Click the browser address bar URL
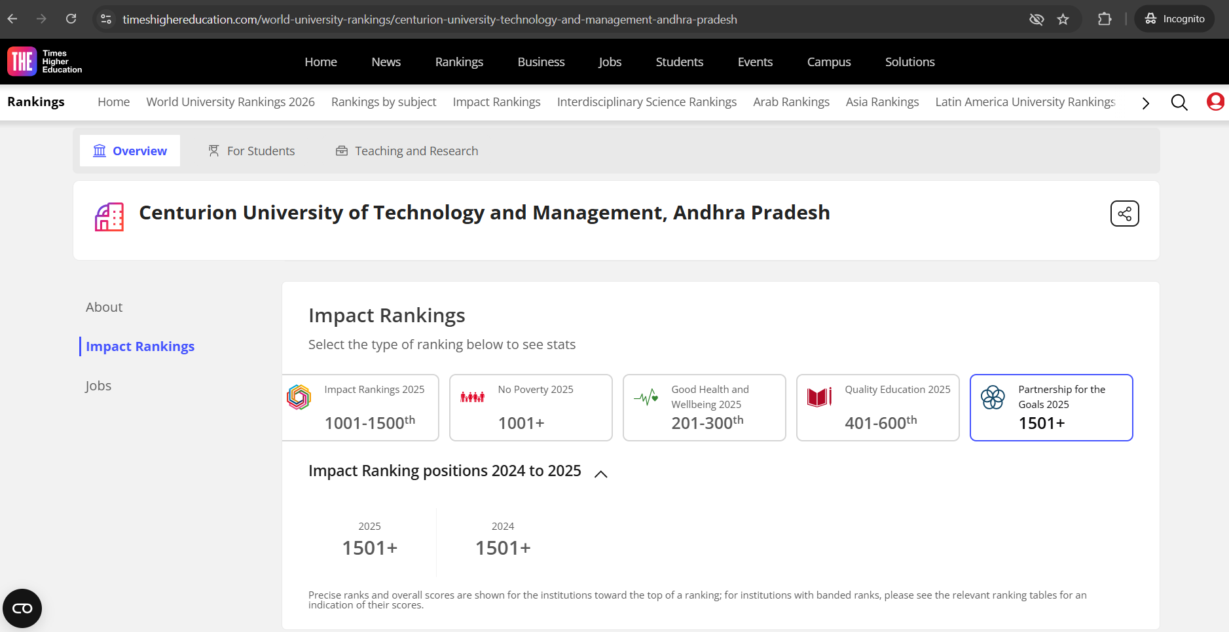This screenshot has width=1229, height=632. point(430,20)
